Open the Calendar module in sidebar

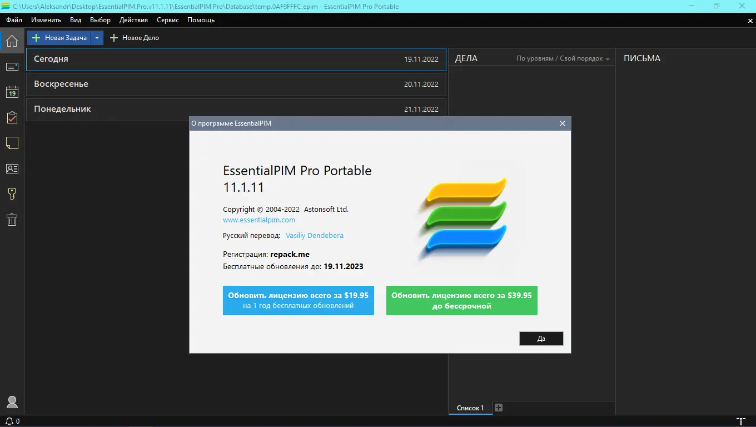pos(12,92)
